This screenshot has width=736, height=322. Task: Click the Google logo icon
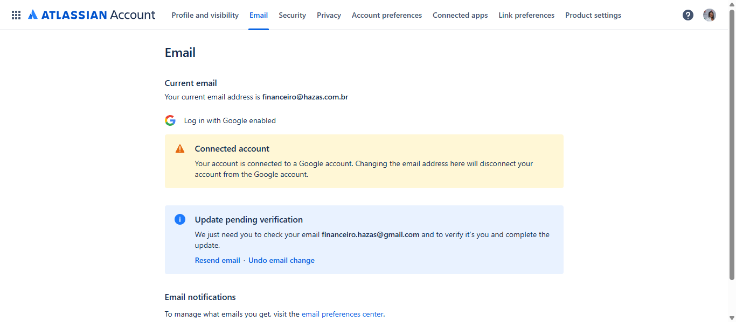click(x=170, y=120)
